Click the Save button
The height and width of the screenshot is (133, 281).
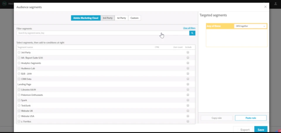[261, 130]
